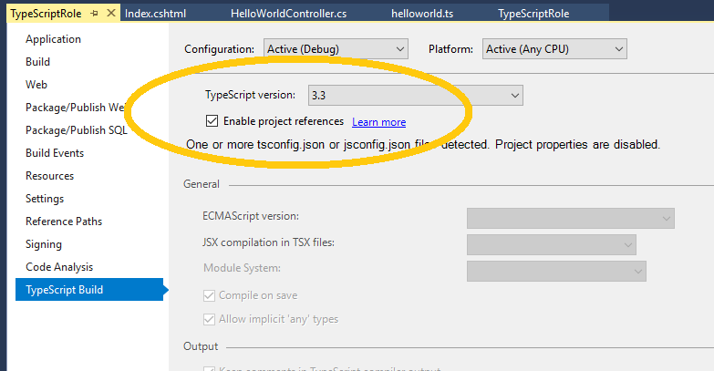Click the tsconfig.json detected message text

(423, 145)
